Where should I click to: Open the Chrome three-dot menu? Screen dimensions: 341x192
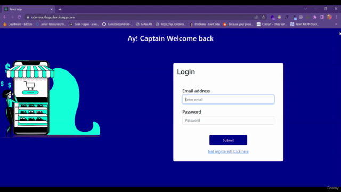(336, 17)
